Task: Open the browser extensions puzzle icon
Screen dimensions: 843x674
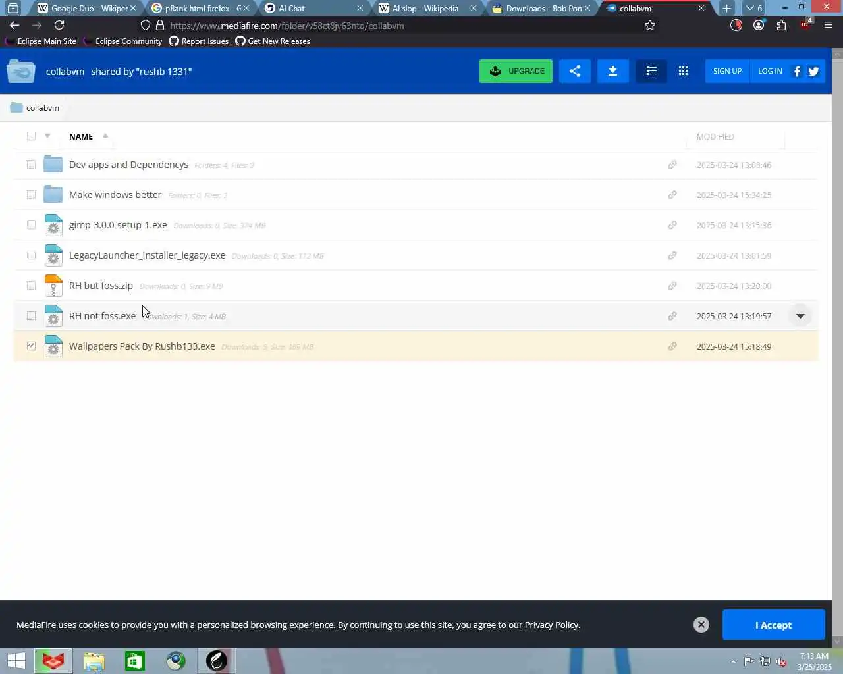Action: (x=781, y=25)
